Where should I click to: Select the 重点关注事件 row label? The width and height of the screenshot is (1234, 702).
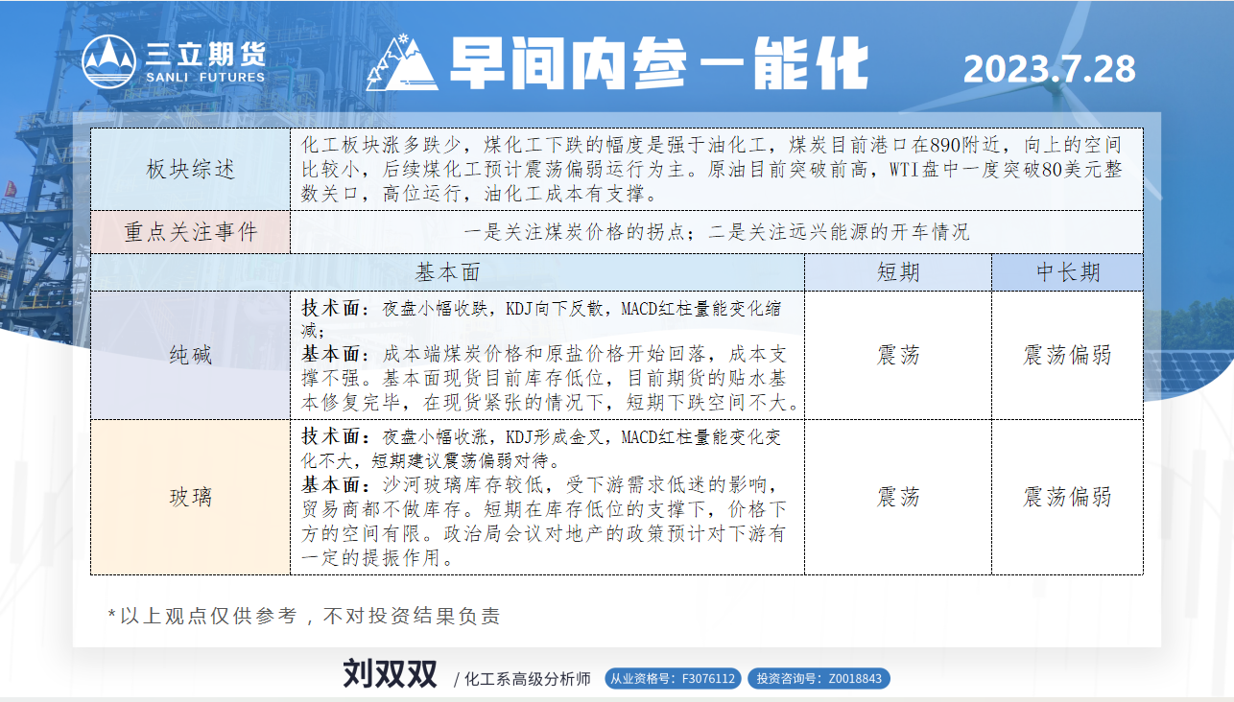[190, 232]
